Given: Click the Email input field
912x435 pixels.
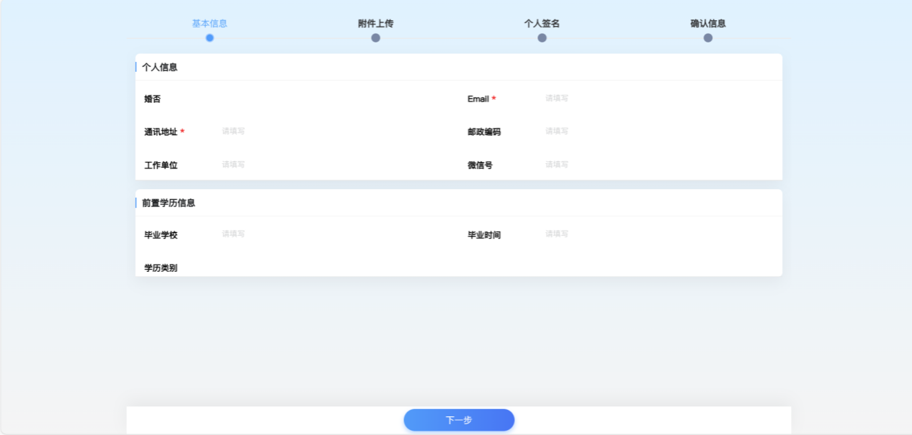Looking at the screenshot, I should (x=612, y=98).
